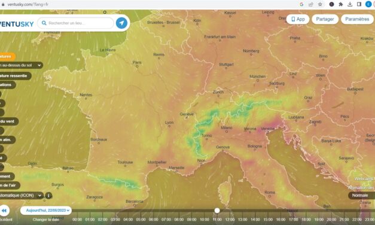
Task: Jump timeline to 18:00
Action: click(x=306, y=220)
